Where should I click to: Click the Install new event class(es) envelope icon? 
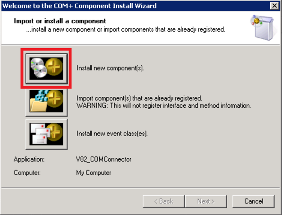coord(46,134)
